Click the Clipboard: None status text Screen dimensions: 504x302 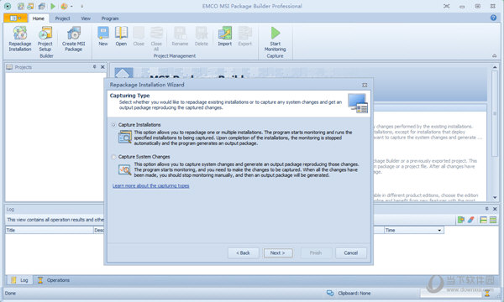(354, 293)
